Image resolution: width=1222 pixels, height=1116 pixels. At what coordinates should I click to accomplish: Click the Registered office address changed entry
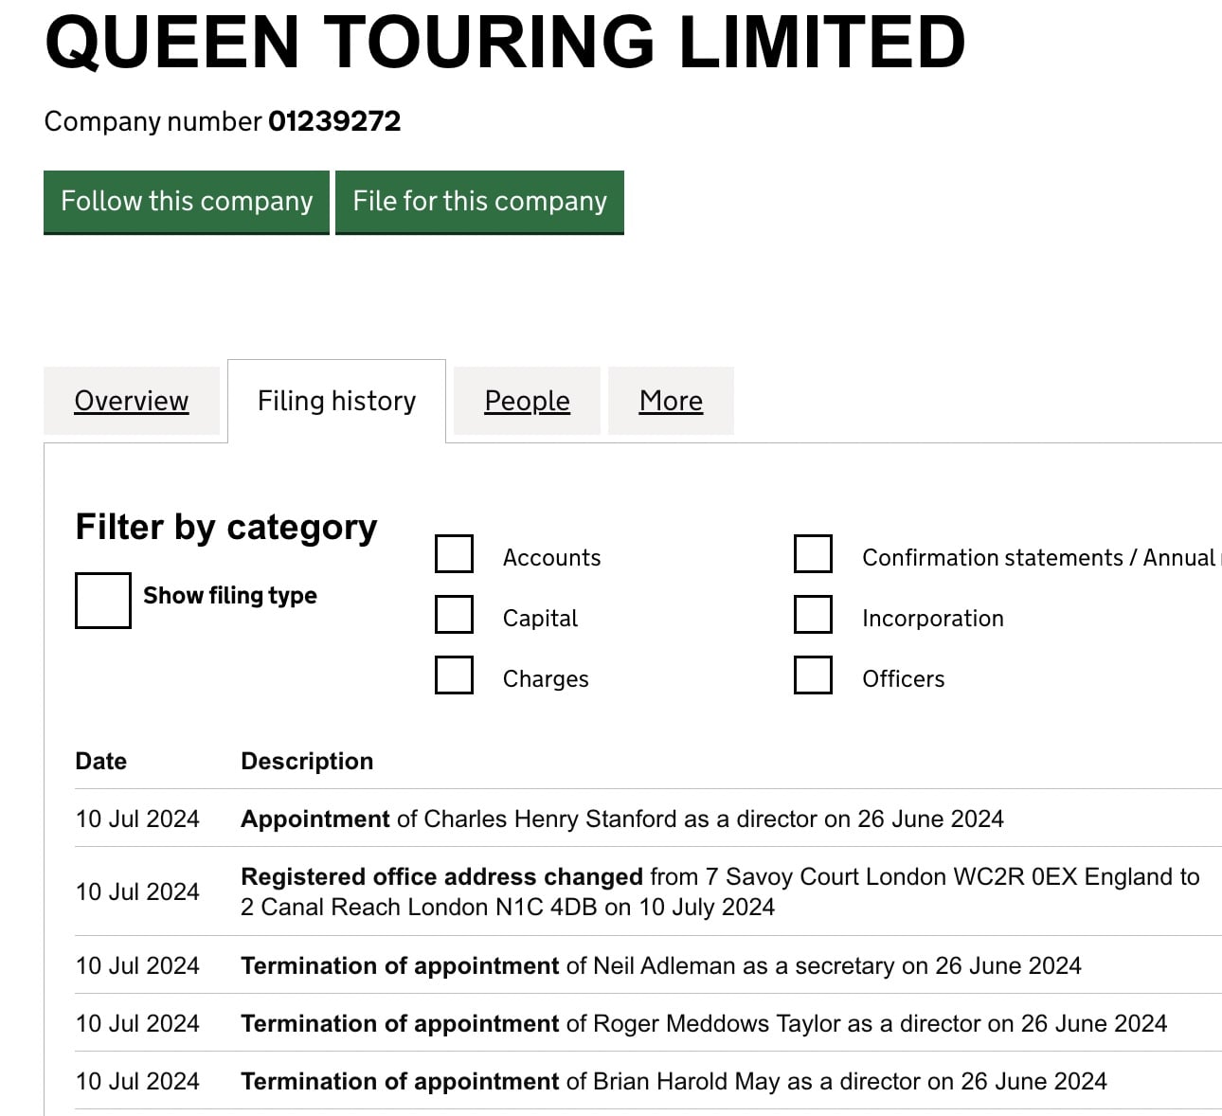click(x=720, y=891)
